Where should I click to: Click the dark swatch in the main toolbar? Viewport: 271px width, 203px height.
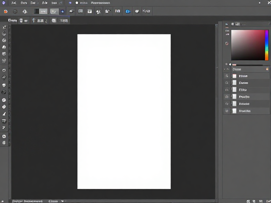pos(36,11)
